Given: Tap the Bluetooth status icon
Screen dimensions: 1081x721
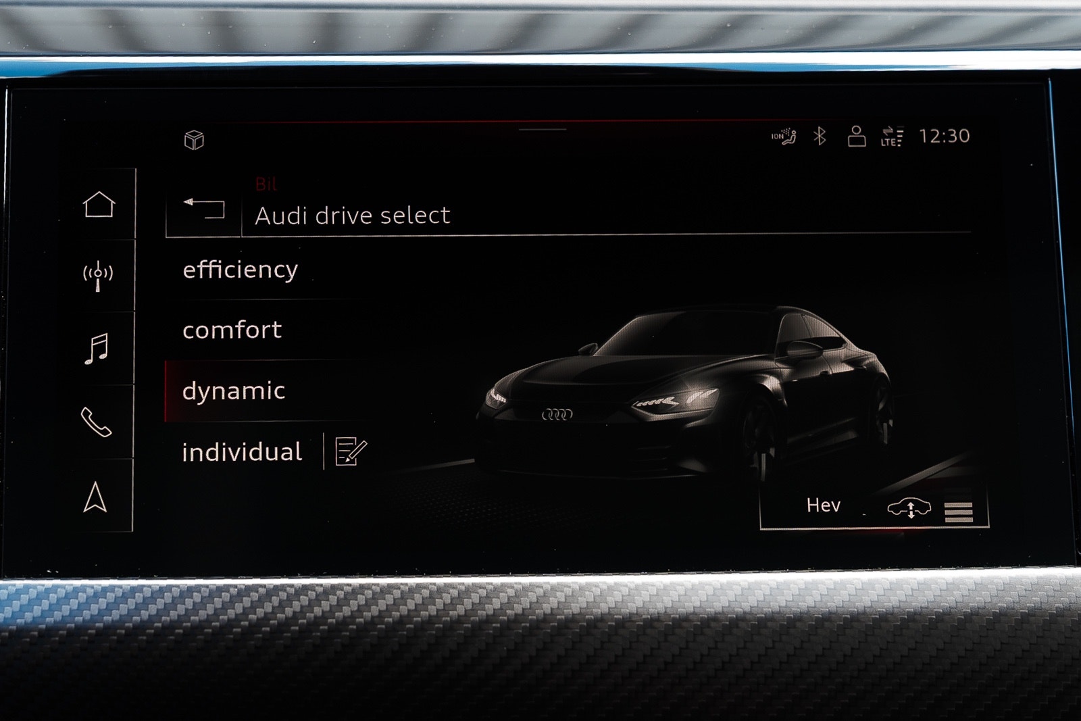Looking at the screenshot, I should 820,136.
